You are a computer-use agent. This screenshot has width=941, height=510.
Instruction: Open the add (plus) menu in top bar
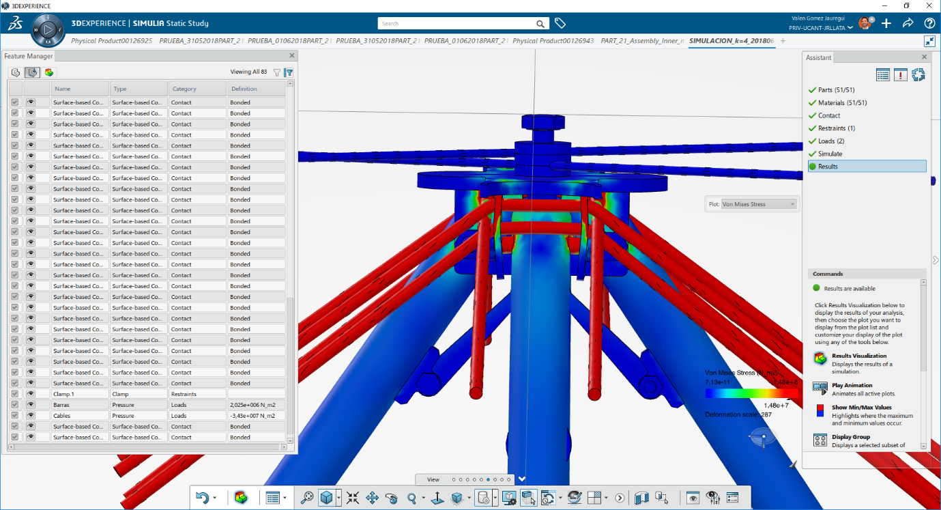click(886, 23)
